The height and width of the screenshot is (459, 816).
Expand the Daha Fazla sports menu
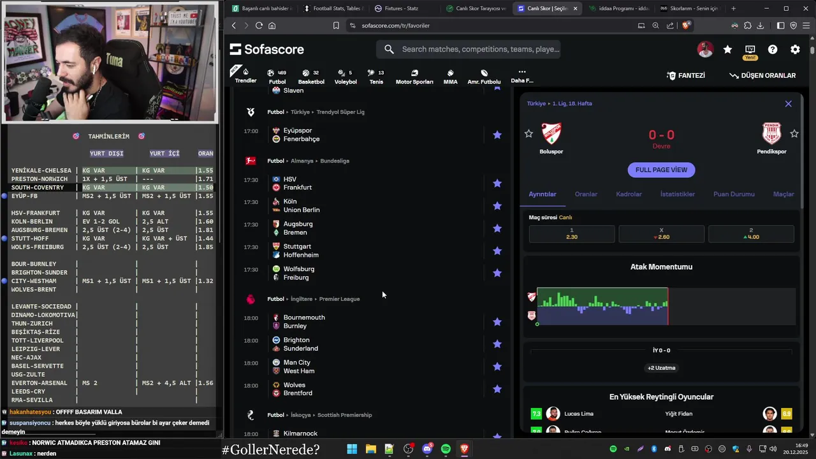tap(521, 76)
